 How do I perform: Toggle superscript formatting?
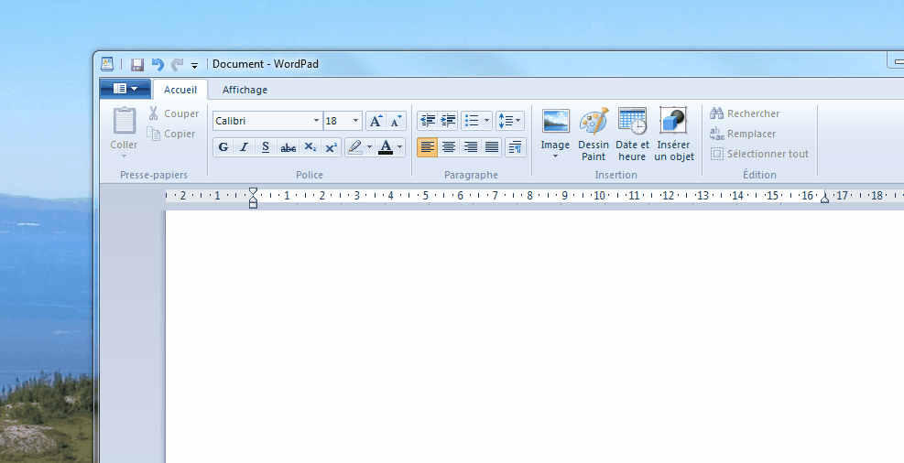click(332, 147)
